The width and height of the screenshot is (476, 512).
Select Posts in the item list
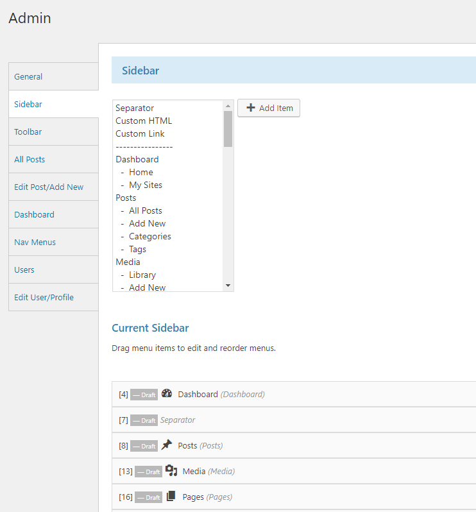[168, 198]
